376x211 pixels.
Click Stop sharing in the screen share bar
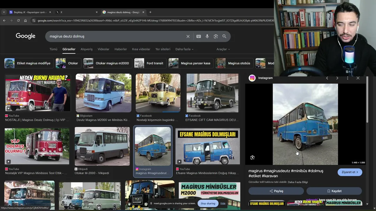tap(208, 203)
